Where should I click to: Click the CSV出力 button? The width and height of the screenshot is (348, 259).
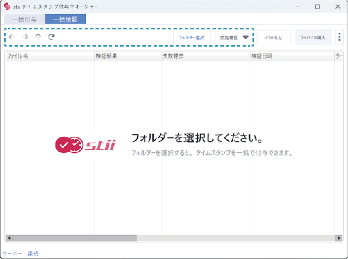[x=274, y=38]
